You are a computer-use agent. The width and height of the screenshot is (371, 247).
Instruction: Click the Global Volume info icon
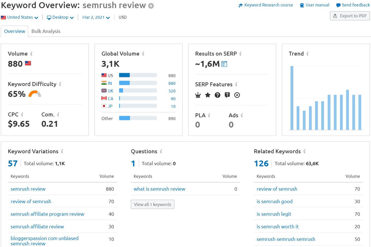tap(143, 54)
